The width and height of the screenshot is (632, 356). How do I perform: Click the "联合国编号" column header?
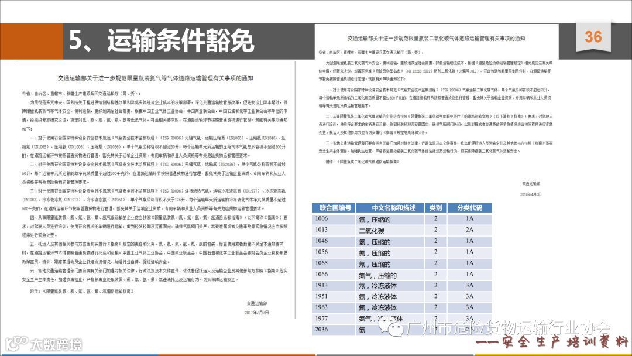pos(334,208)
